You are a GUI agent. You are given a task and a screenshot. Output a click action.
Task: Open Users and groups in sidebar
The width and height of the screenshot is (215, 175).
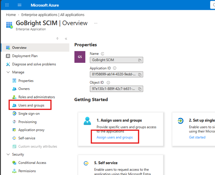pyautogui.click(x=31, y=105)
